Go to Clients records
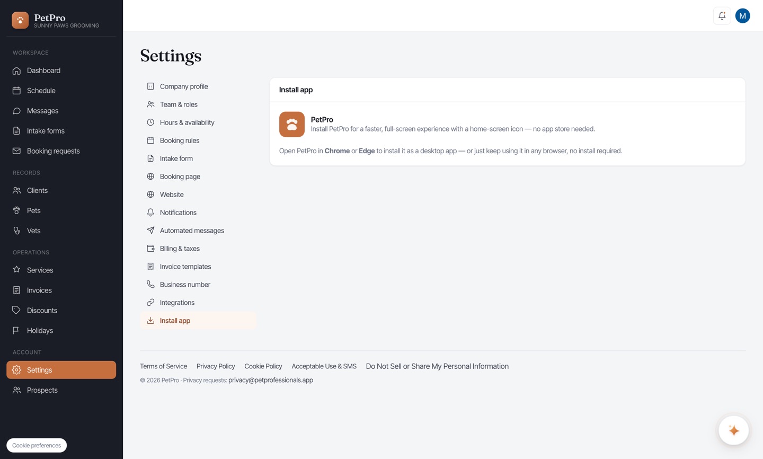Image resolution: width=763 pixels, height=459 pixels. [x=61, y=190]
